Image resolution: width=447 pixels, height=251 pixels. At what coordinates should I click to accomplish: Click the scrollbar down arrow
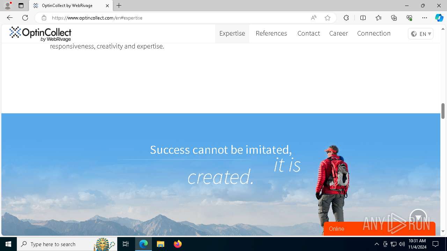point(443,231)
